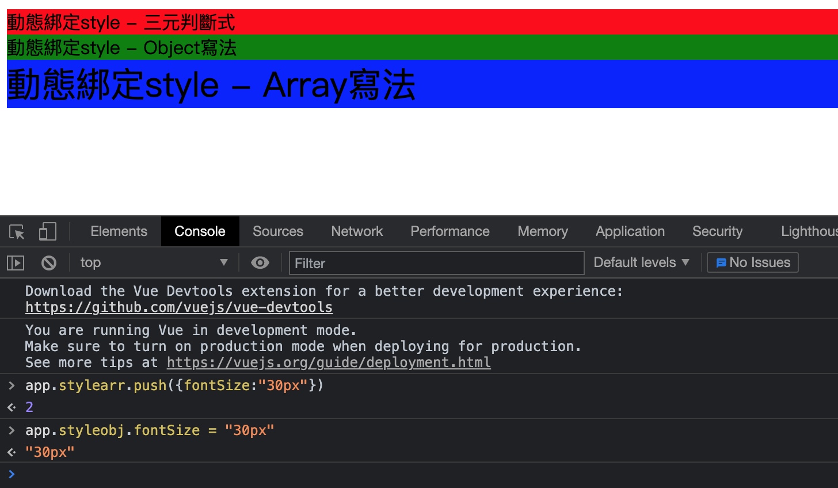
Task: Switch to the Elements tab
Action: tap(119, 231)
